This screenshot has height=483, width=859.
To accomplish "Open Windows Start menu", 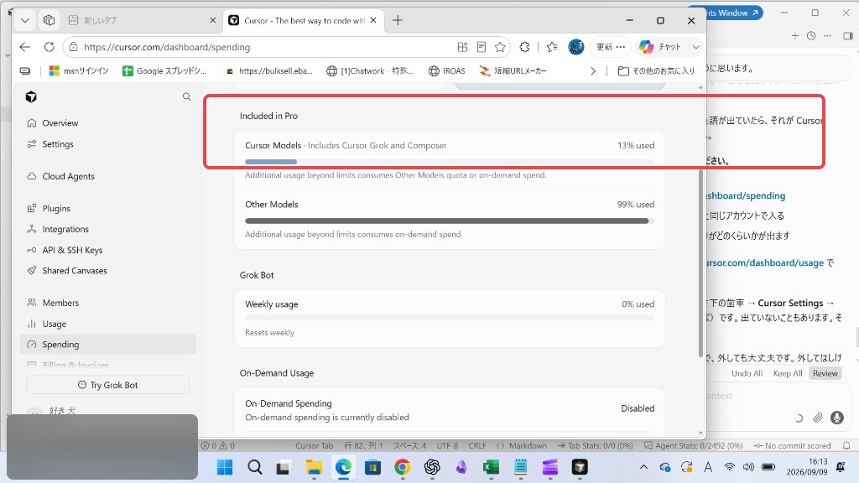I will point(225,467).
